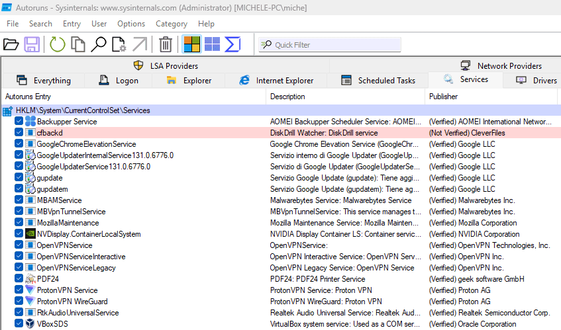Image resolution: width=561 pixels, height=330 pixels.
Task: Open the User menu
Action: [x=99, y=24]
